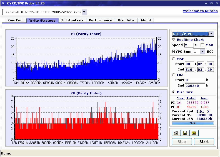Viewport: 220px width, 157px height.
Task: Save results with the floppy disk icon
Action: click(x=185, y=133)
